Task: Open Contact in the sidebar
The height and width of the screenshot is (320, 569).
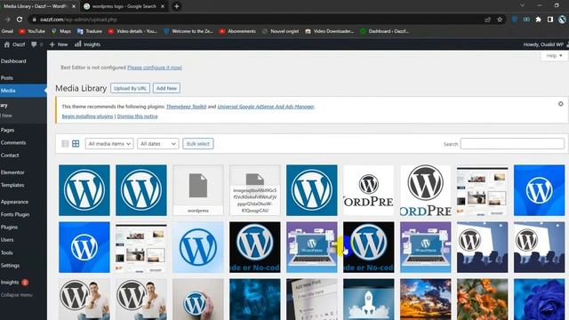Action: tap(10, 156)
